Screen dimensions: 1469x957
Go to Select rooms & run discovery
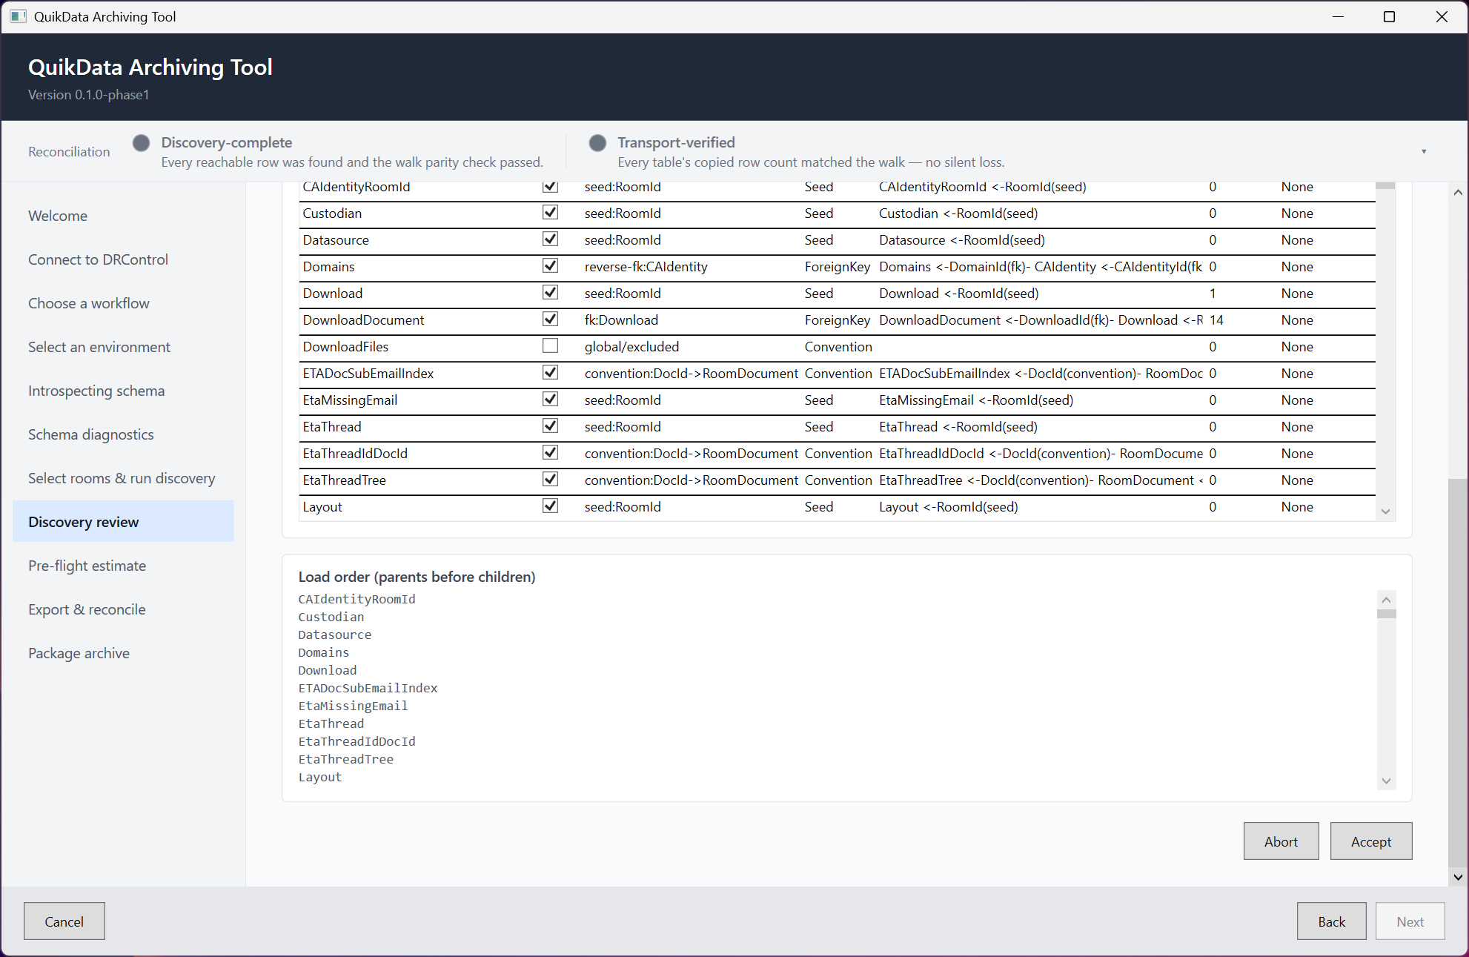click(123, 478)
